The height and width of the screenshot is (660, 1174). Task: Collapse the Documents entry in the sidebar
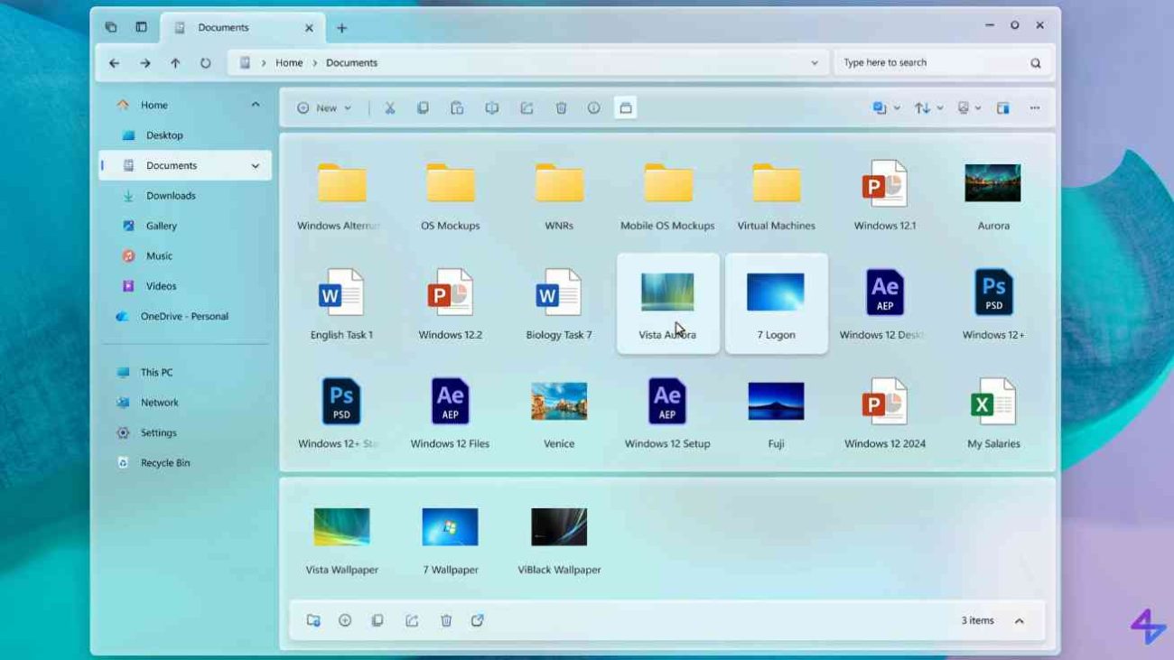click(x=256, y=165)
